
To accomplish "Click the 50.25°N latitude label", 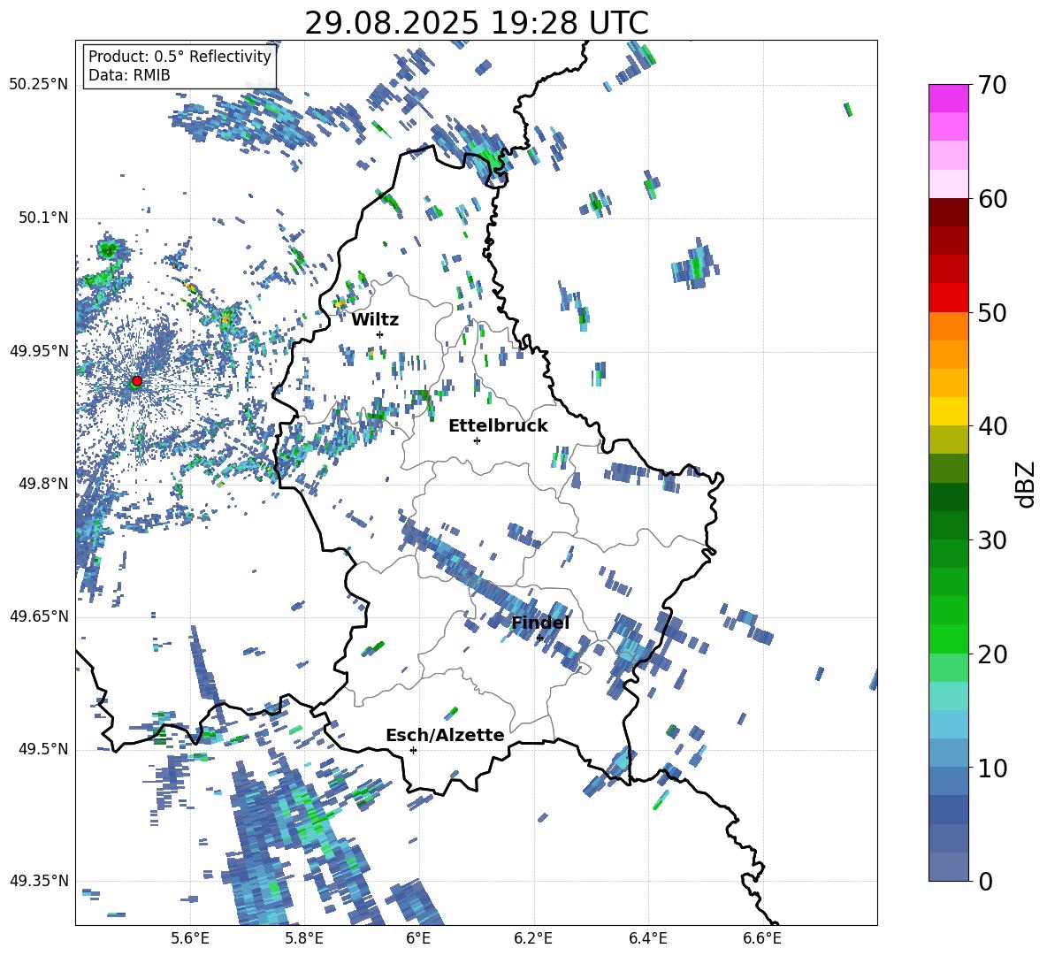I will coord(39,85).
